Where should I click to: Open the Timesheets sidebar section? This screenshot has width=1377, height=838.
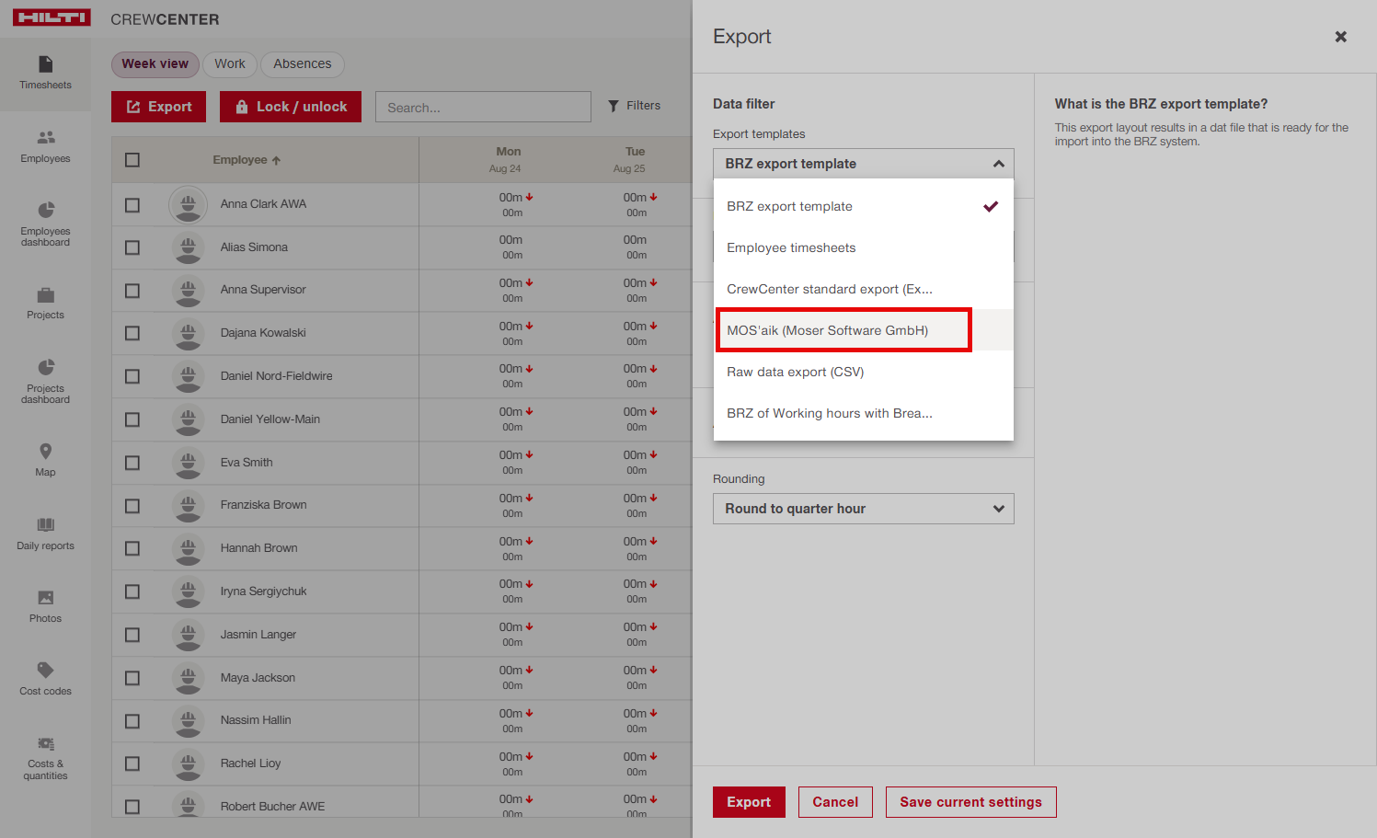pyautogui.click(x=45, y=74)
